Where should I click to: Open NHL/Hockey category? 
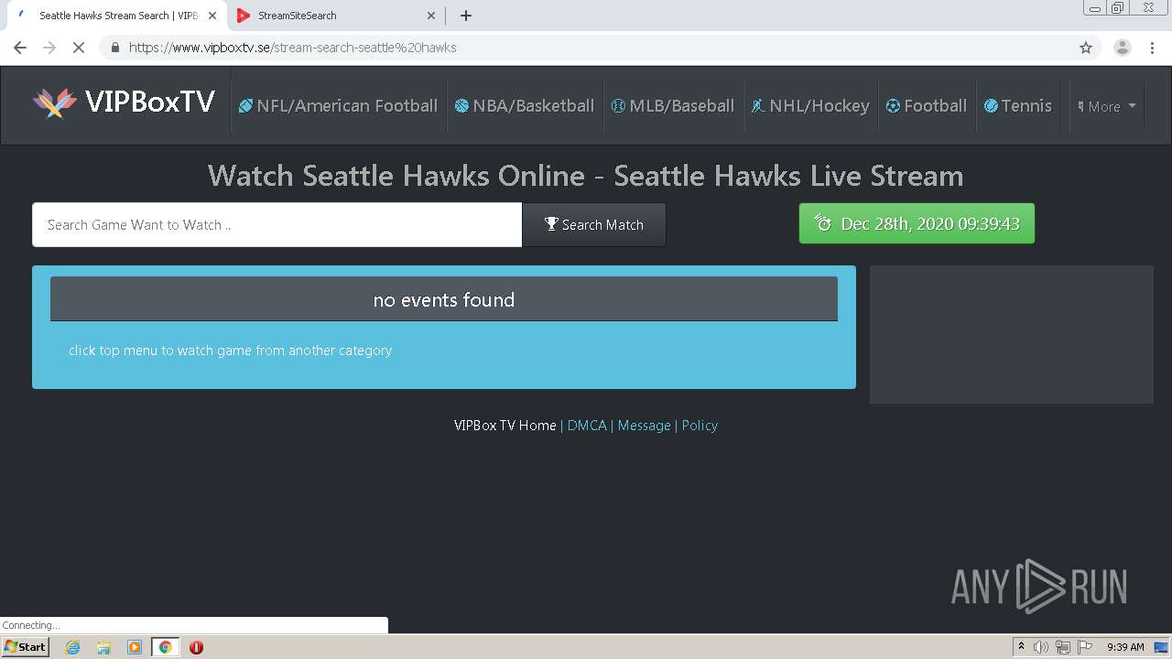coord(810,106)
